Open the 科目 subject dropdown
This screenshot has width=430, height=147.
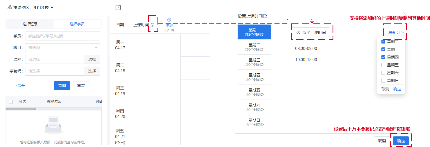63,48
